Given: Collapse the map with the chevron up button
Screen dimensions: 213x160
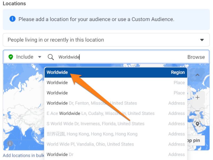Looking at the screenshot, I should (x=198, y=75).
